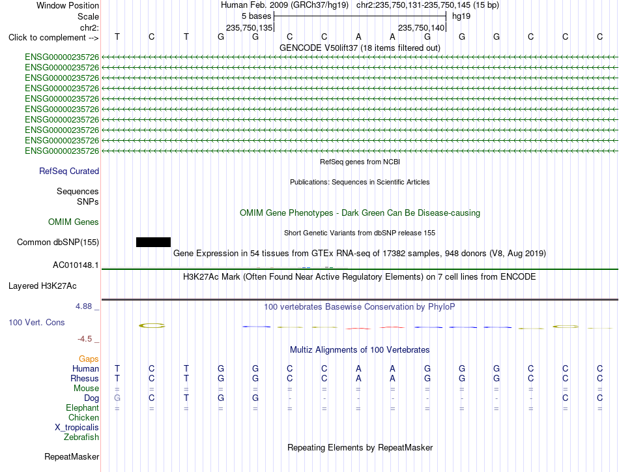
Task: Open the H3K27Ac Mark track title
Action: pos(360,276)
